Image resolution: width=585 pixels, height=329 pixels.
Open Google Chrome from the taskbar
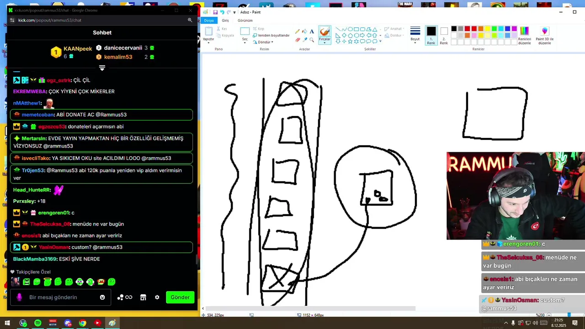click(82, 323)
